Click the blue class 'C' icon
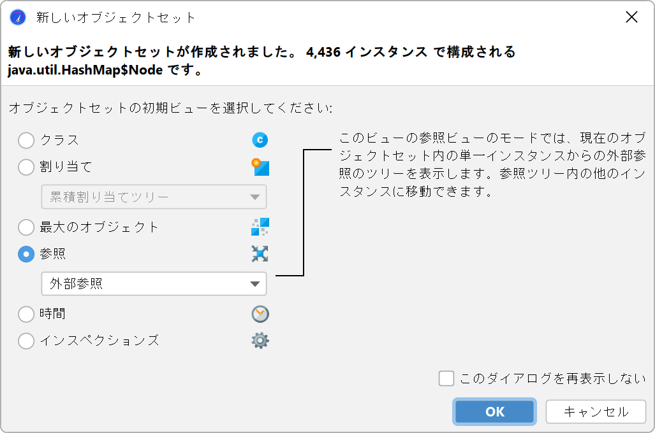The height and width of the screenshot is (433, 655). click(x=260, y=139)
